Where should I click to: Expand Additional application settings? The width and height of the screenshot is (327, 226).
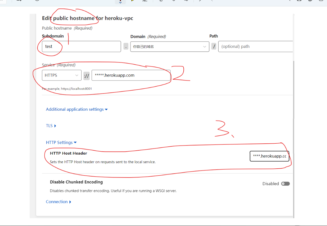coord(77,109)
